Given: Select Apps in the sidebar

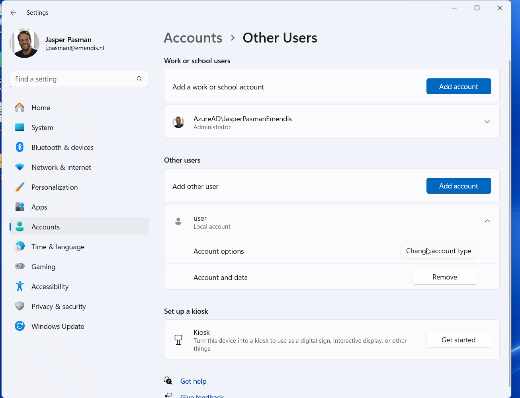Looking at the screenshot, I should click(x=39, y=207).
